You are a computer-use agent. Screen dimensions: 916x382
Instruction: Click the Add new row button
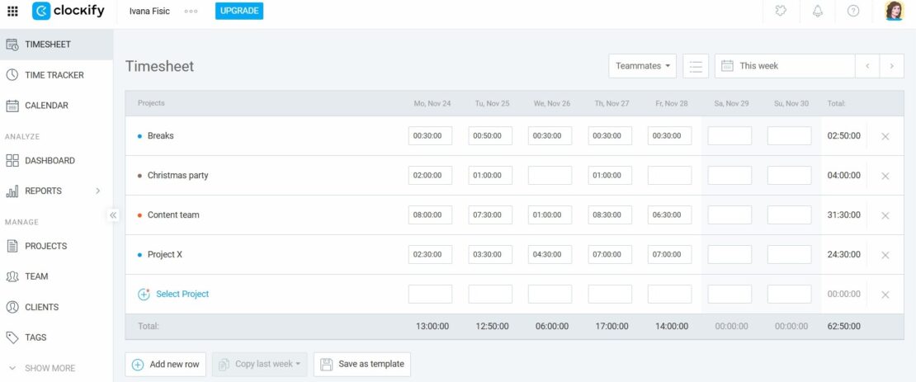pyautogui.click(x=165, y=364)
